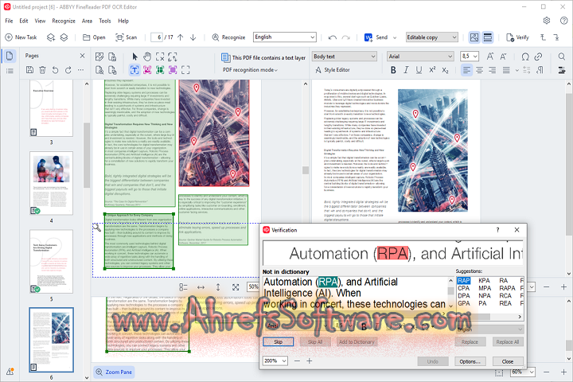
Task: Open the Recognize menu
Action: click(x=64, y=20)
